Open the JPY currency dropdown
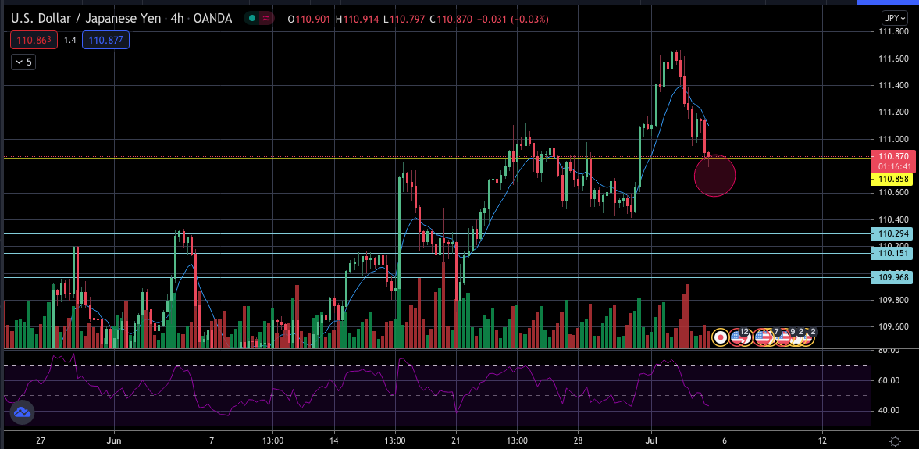This screenshot has width=919, height=449. 894,18
